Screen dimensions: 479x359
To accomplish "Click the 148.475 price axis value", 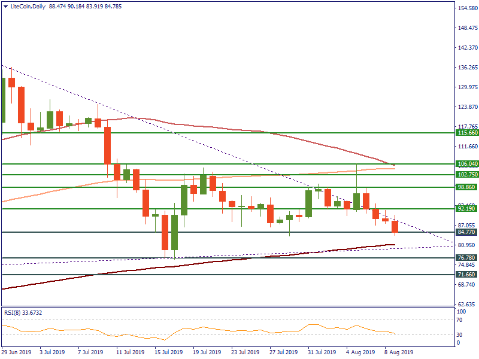I will (x=468, y=28).
